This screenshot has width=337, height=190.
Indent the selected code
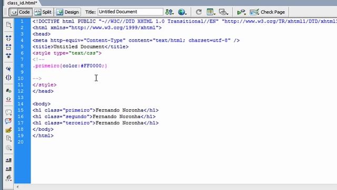click(8, 160)
